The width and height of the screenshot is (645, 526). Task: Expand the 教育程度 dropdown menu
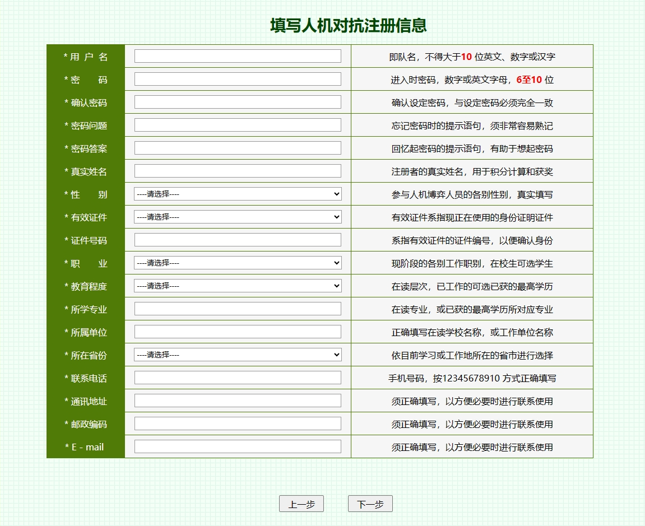(238, 286)
